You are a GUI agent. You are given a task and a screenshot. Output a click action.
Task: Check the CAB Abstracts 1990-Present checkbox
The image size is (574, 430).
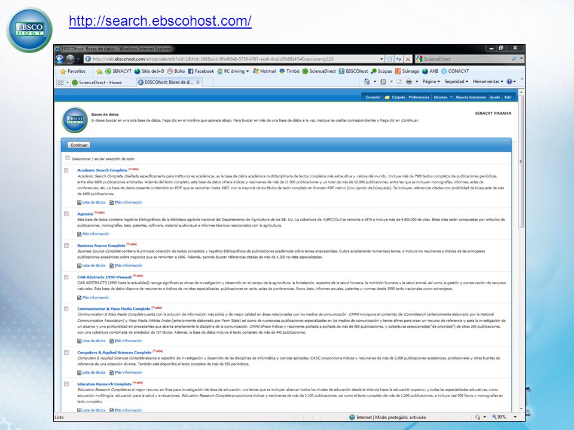click(66, 277)
